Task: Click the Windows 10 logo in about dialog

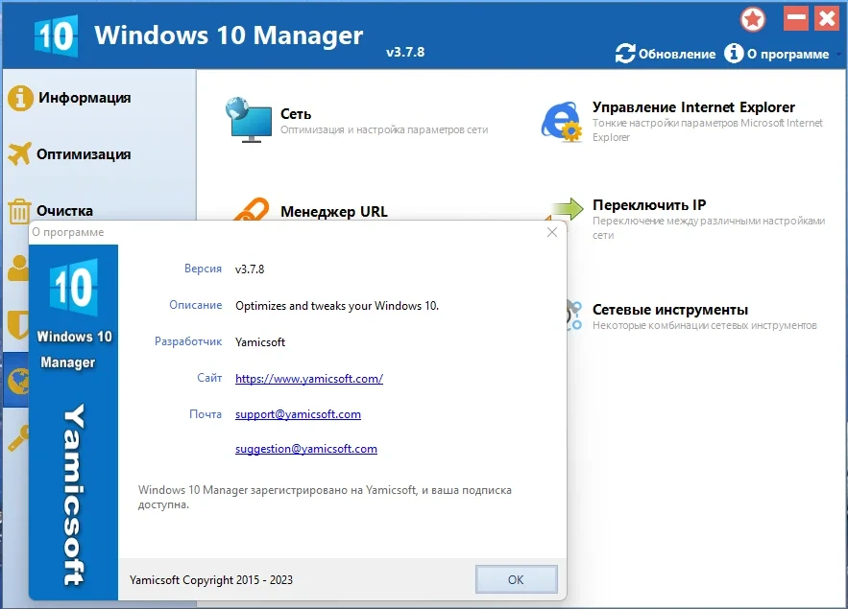Action: 74,287
